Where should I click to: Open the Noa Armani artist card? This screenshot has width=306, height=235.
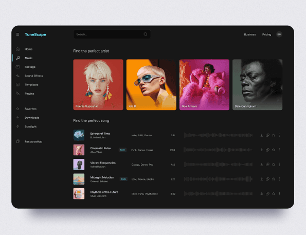click(204, 85)
